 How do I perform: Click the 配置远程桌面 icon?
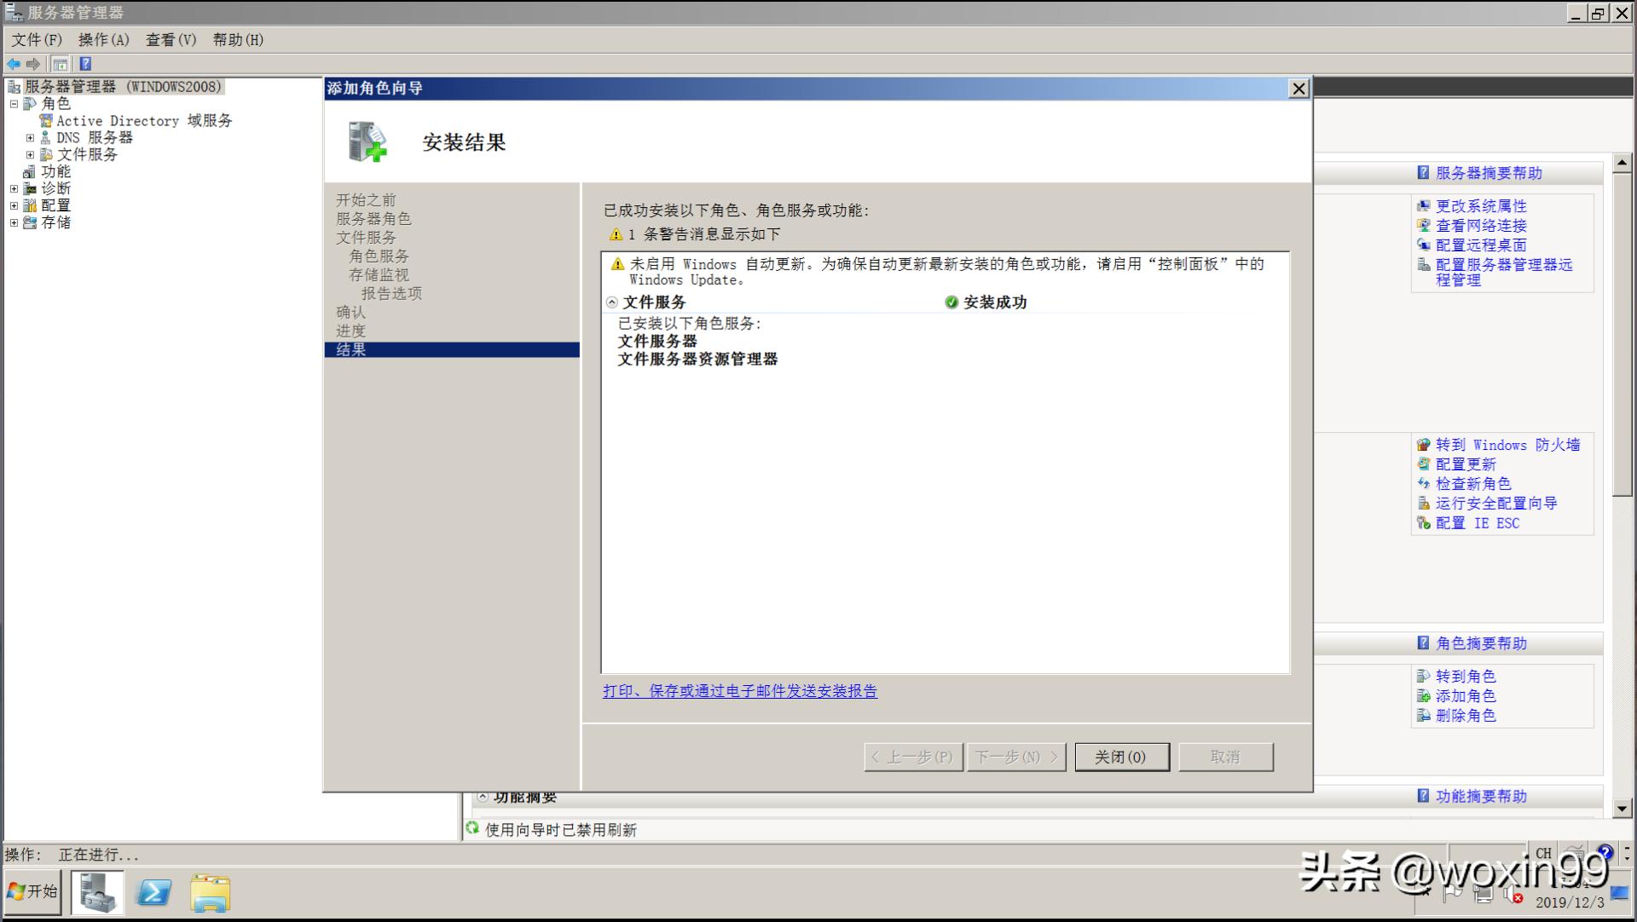[1422, 245]
